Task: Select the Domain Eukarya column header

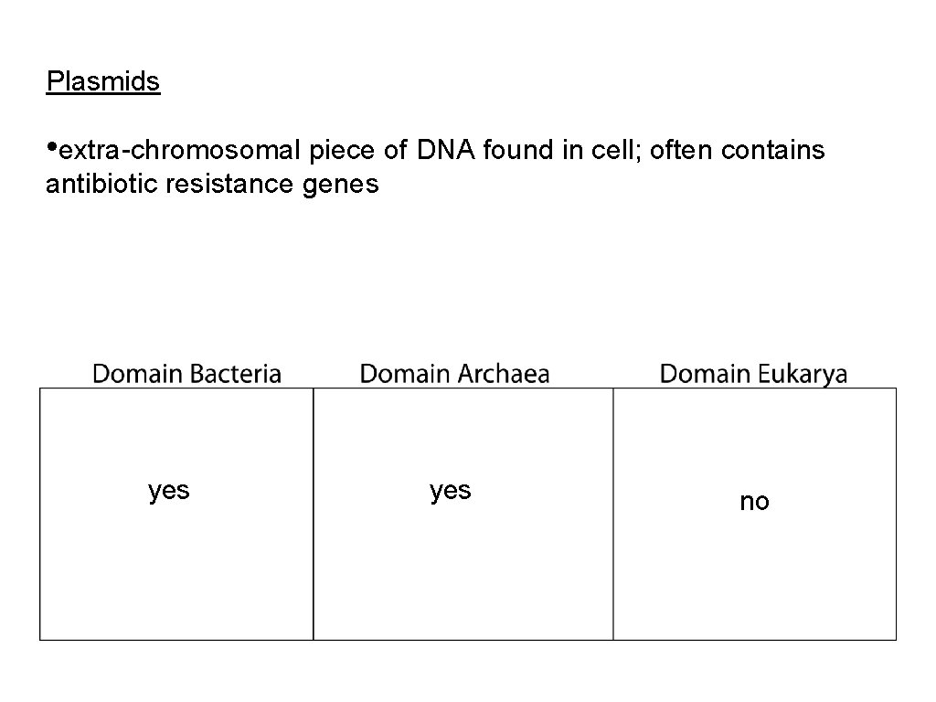Action: pos(753,374)
